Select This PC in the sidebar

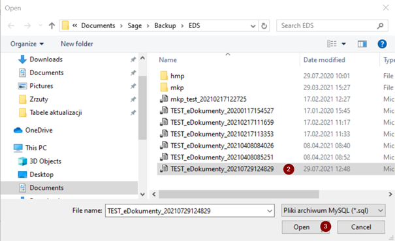pos(36,148)
